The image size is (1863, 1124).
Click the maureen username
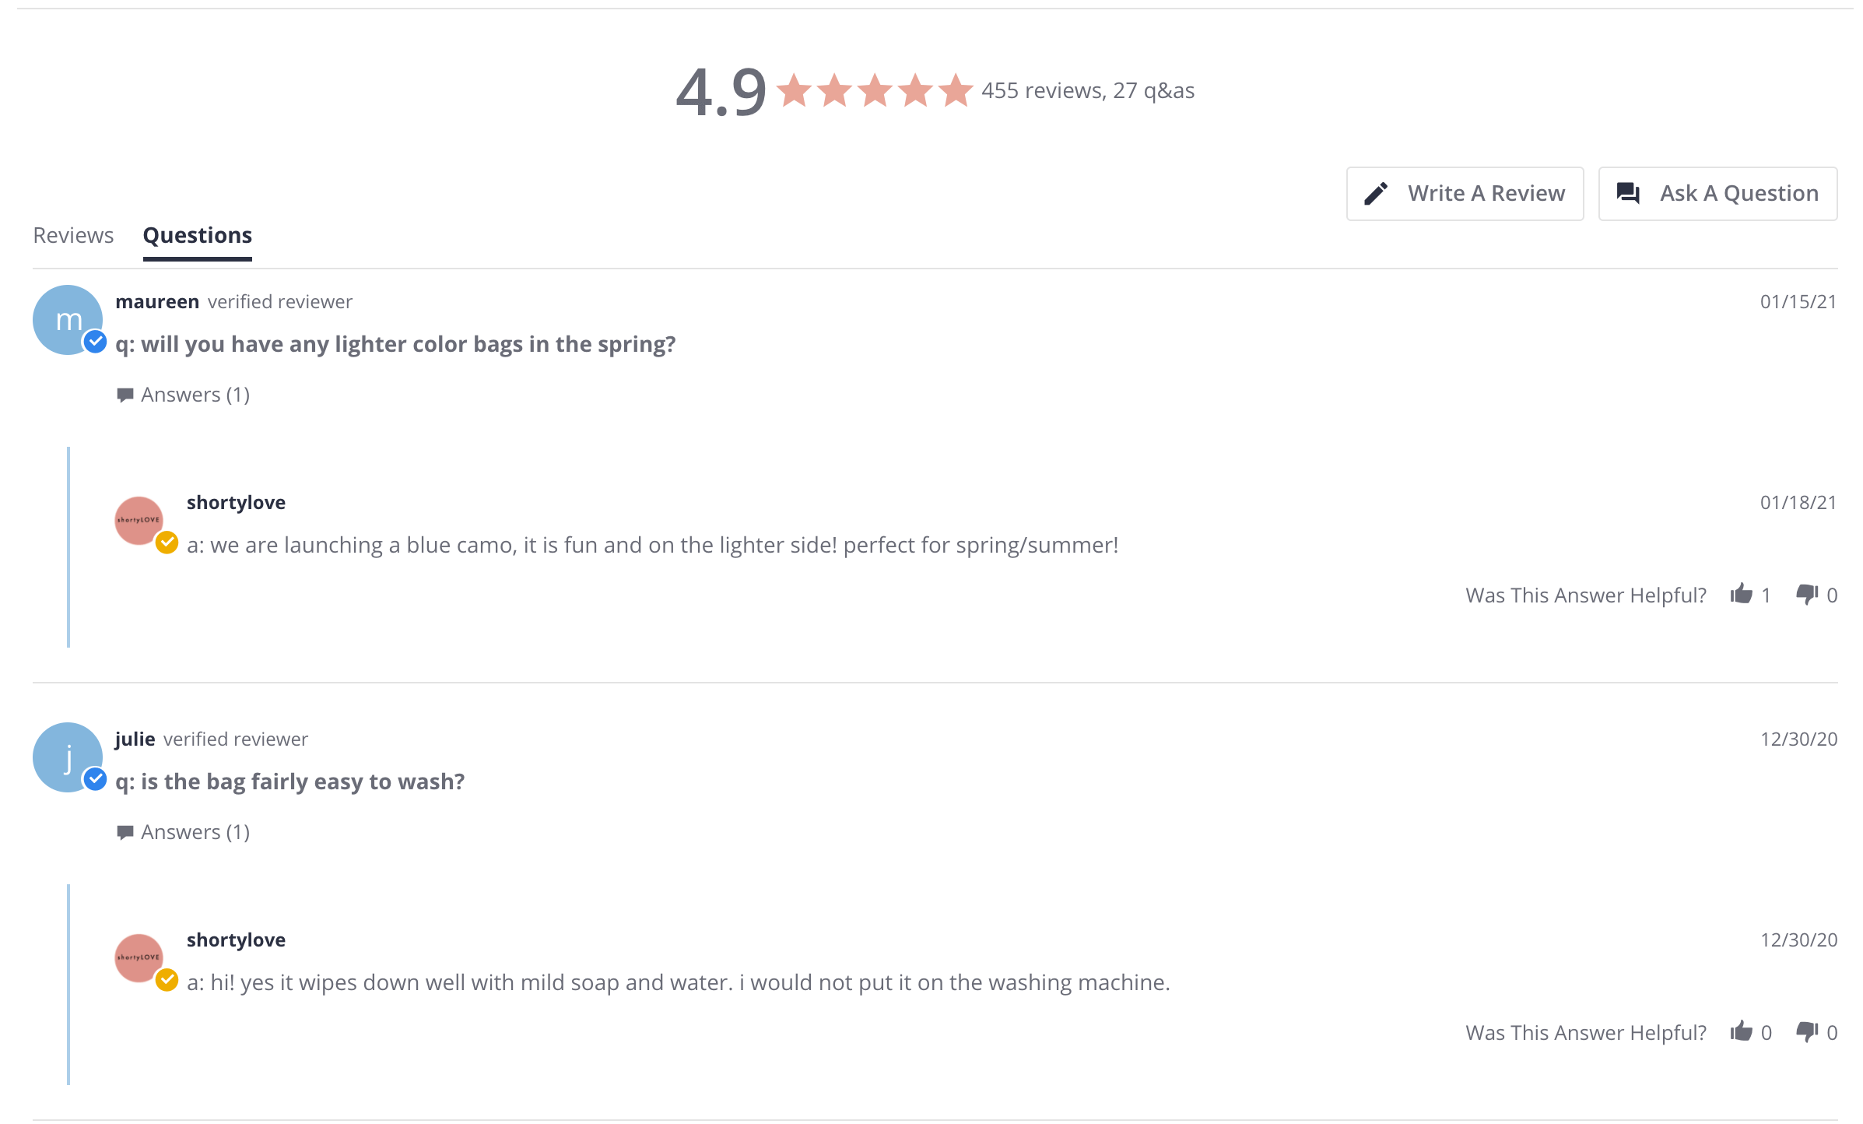157,302
